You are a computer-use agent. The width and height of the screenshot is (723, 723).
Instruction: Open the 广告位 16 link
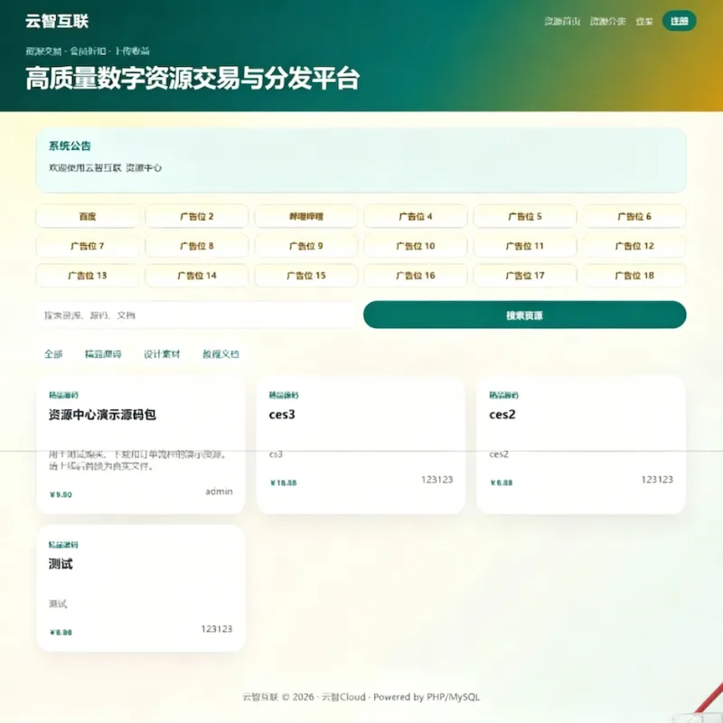coord(416,276)
